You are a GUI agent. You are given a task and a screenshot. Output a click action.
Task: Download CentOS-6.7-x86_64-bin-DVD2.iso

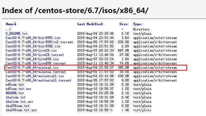coord(33,46)
